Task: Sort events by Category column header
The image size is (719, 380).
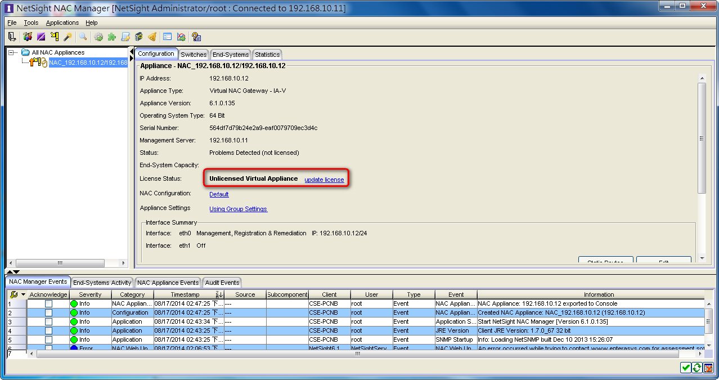Action: tap(132, 294)
